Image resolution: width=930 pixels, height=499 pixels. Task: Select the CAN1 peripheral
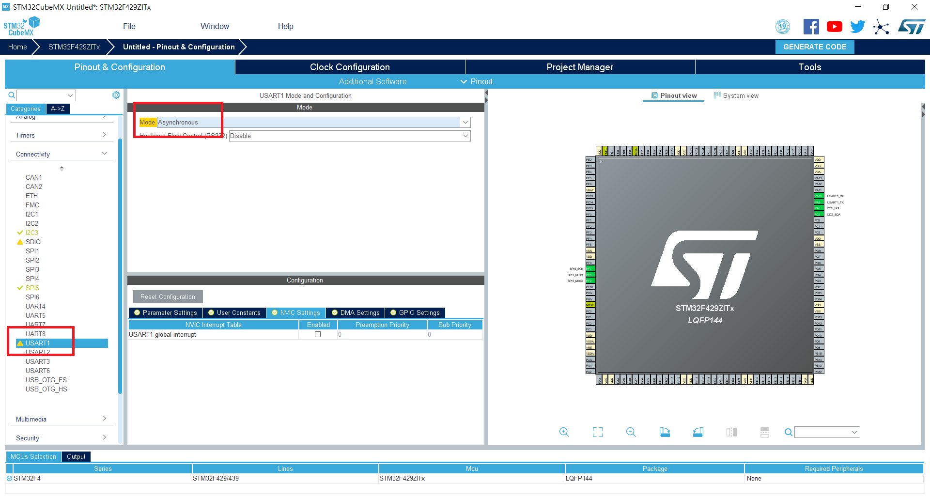(x=34, y=177)
